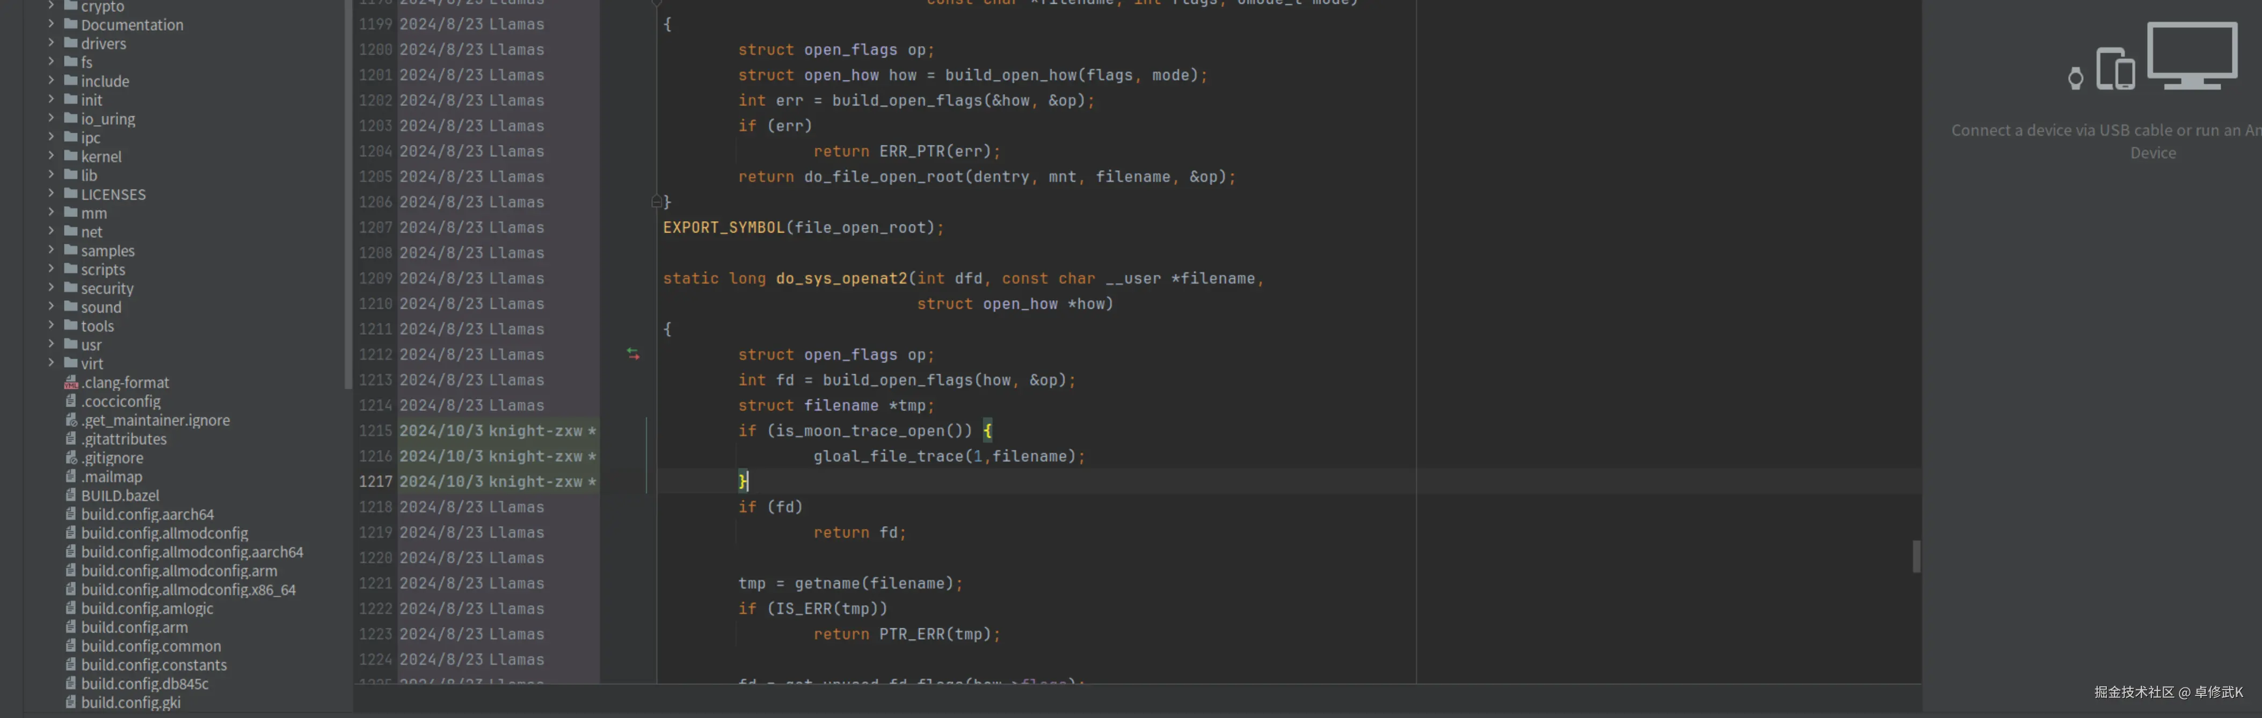Expand the fs directory
This screenshot has width=2262, height=718.
(x=51, y=62)
